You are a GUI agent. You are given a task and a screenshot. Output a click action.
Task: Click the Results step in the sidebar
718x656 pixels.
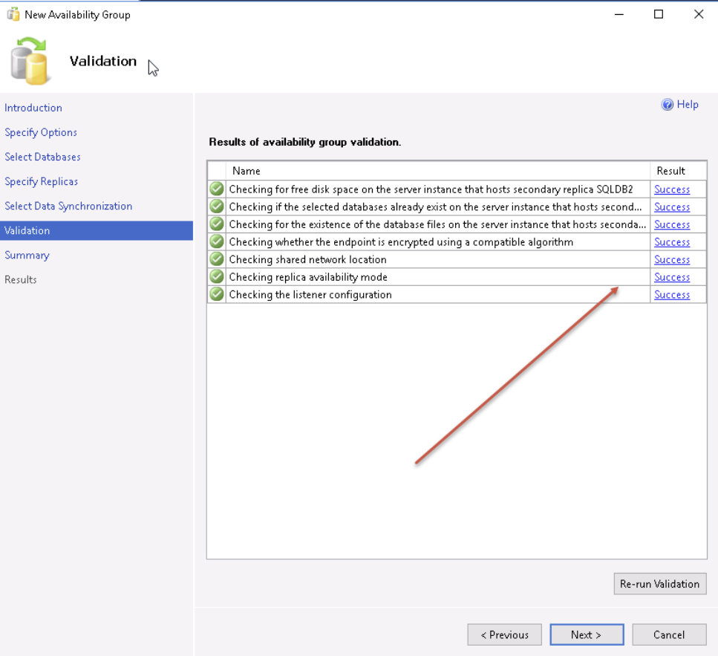(x=21, y=279)
